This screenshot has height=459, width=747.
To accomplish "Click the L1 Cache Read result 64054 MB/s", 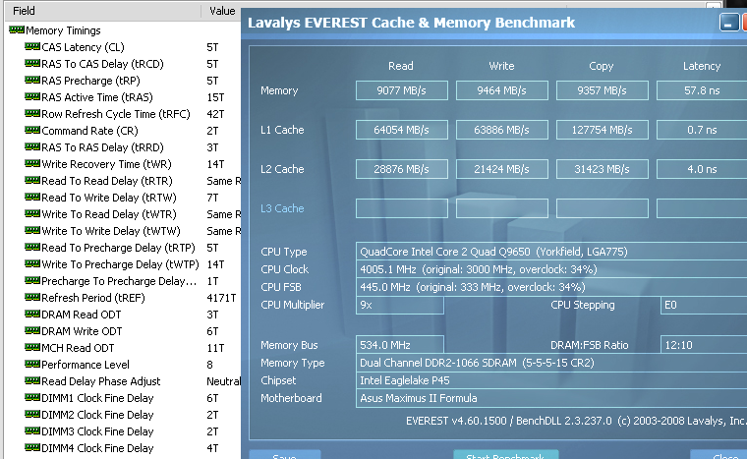I will pos(402,130).
